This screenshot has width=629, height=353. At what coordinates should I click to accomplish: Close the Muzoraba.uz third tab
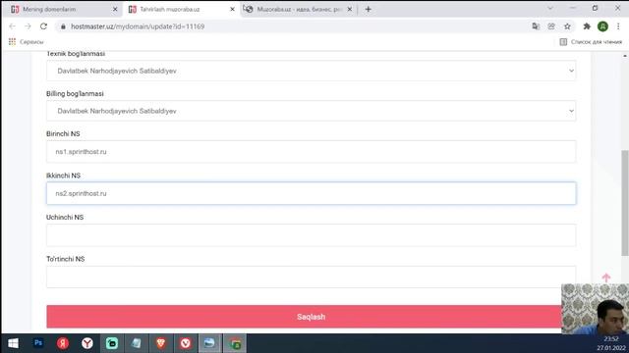[x=350, y=9]
